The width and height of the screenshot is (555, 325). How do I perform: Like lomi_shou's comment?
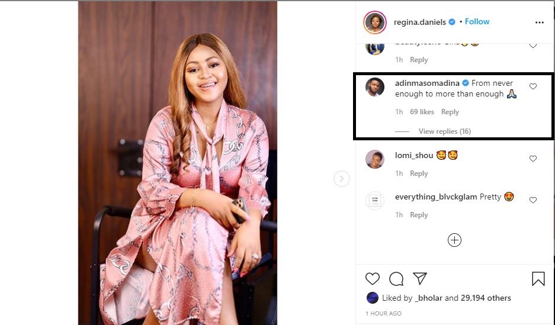click(x=533, y=159)
